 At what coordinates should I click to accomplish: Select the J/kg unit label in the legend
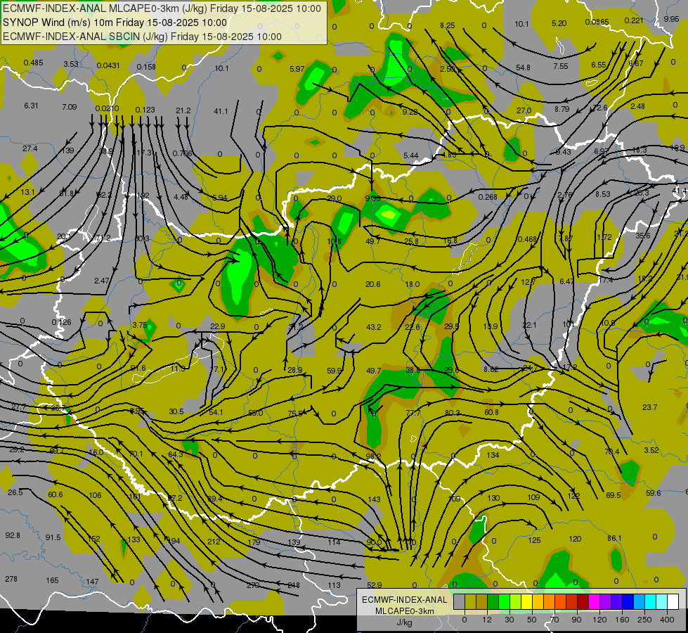pos(405,622)
